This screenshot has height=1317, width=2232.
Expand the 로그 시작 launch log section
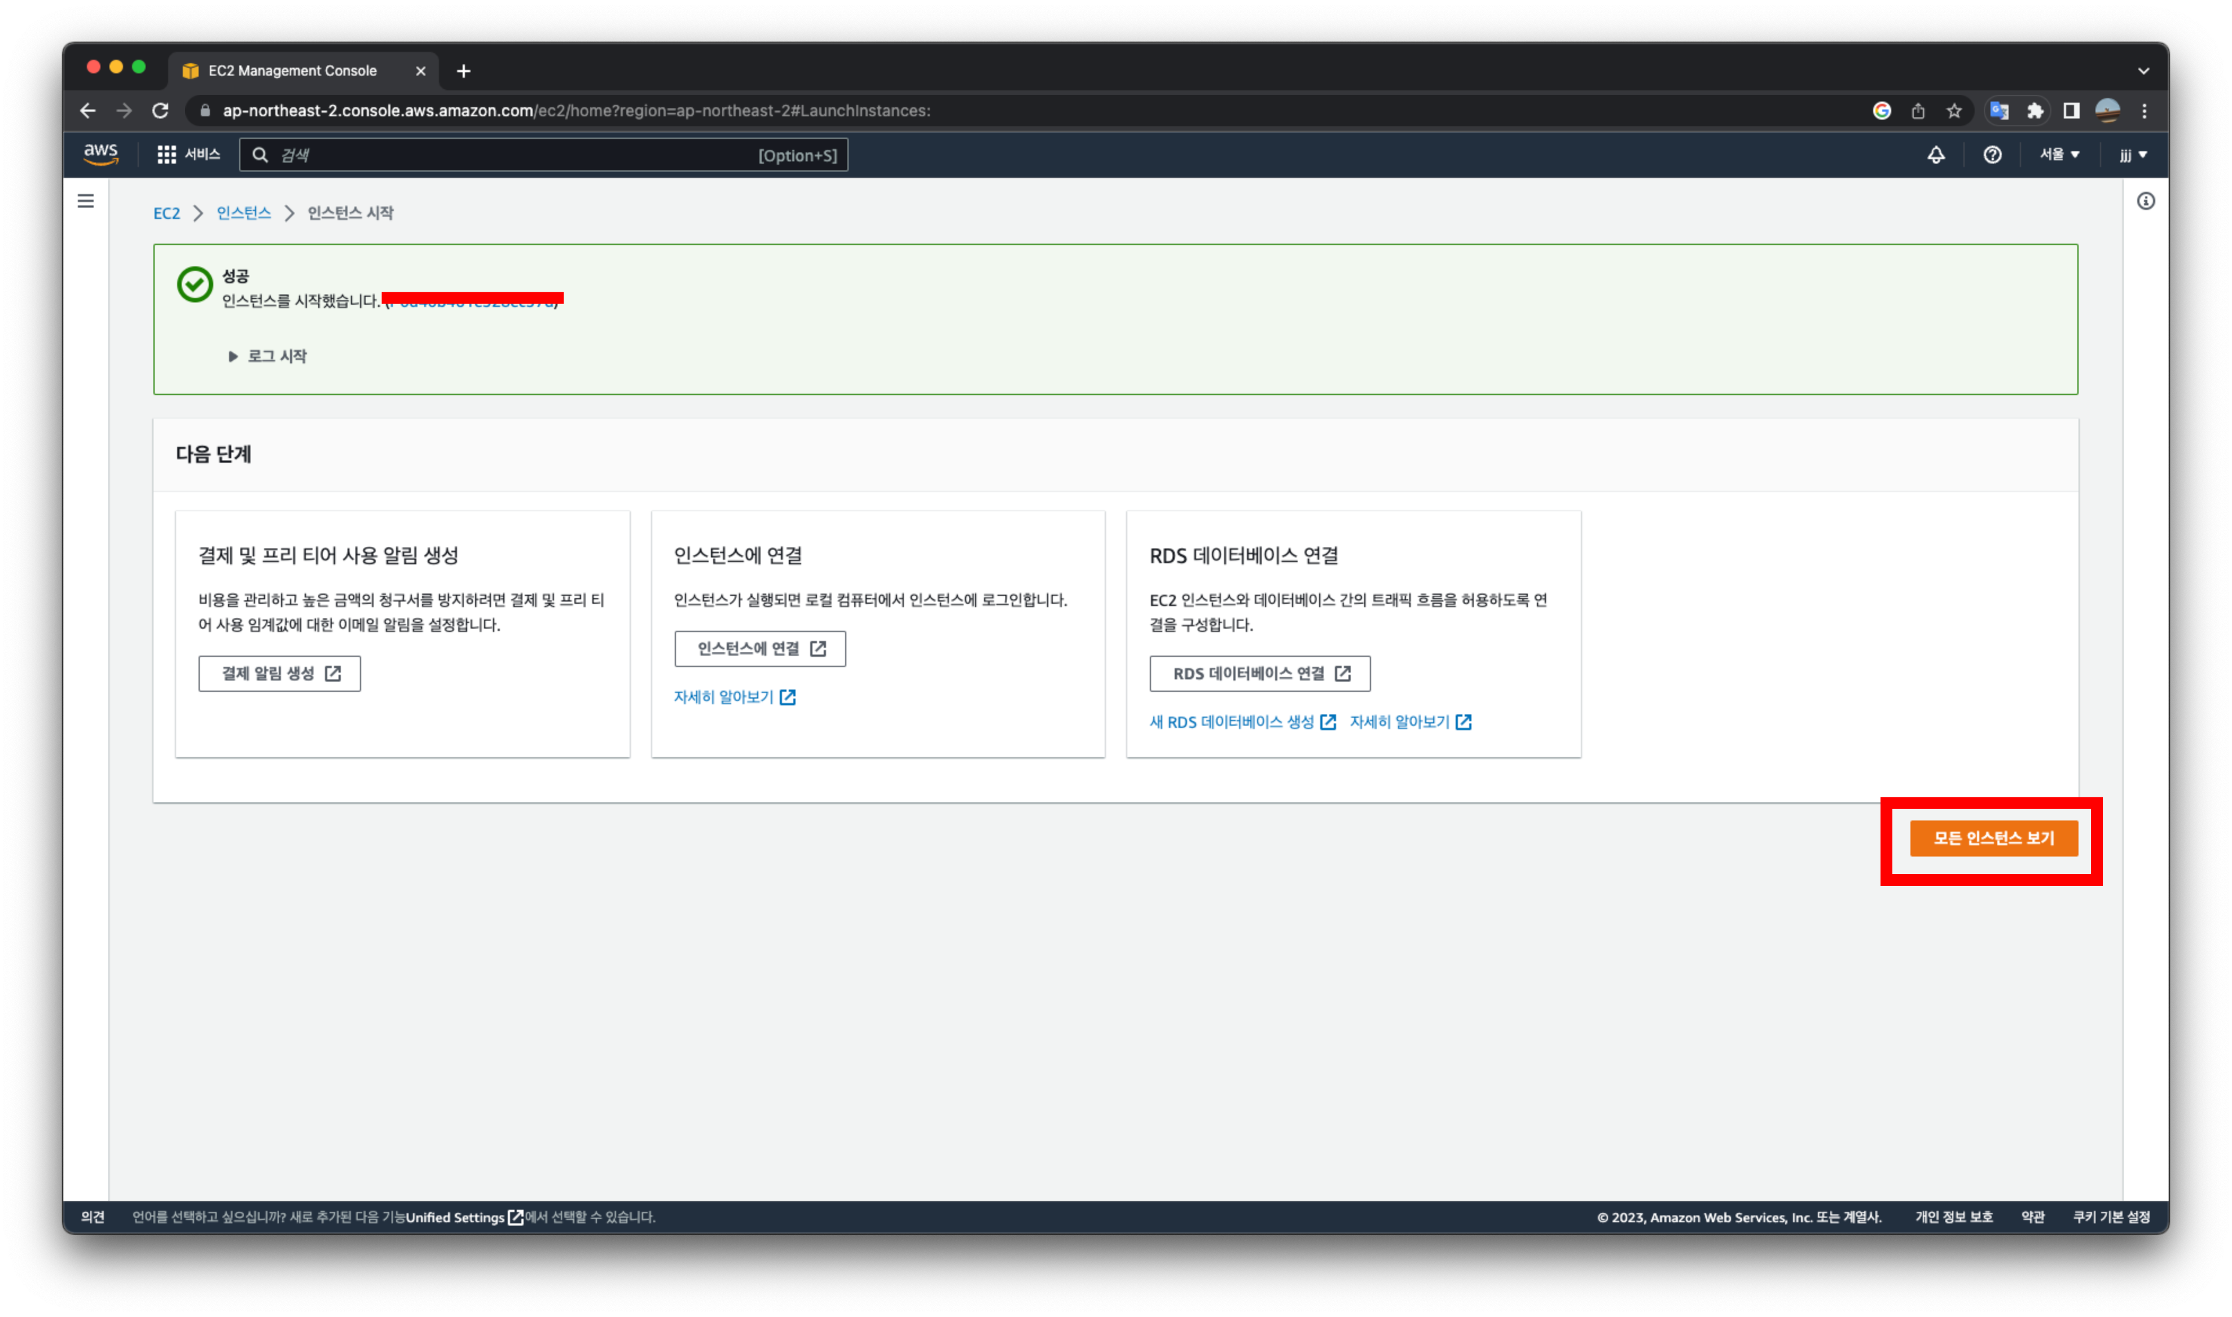point(268,356)
